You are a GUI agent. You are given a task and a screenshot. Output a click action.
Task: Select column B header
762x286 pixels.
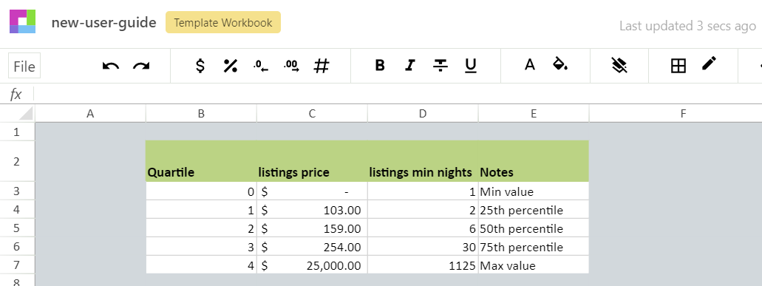tap(201, 114)
